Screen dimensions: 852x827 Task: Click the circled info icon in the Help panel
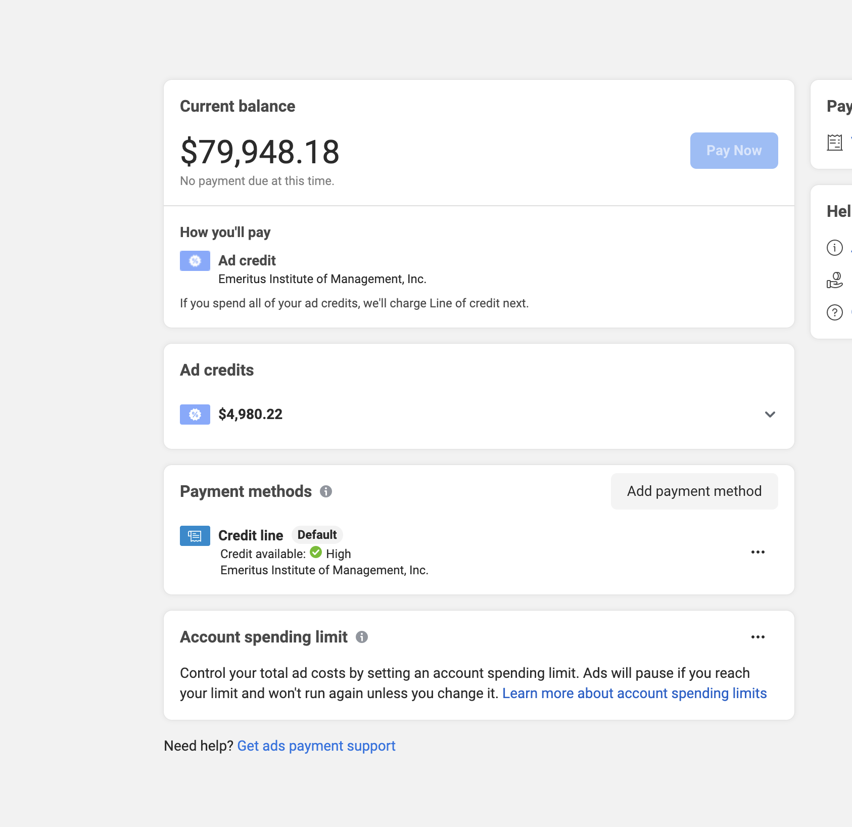[x=834, y=248]
